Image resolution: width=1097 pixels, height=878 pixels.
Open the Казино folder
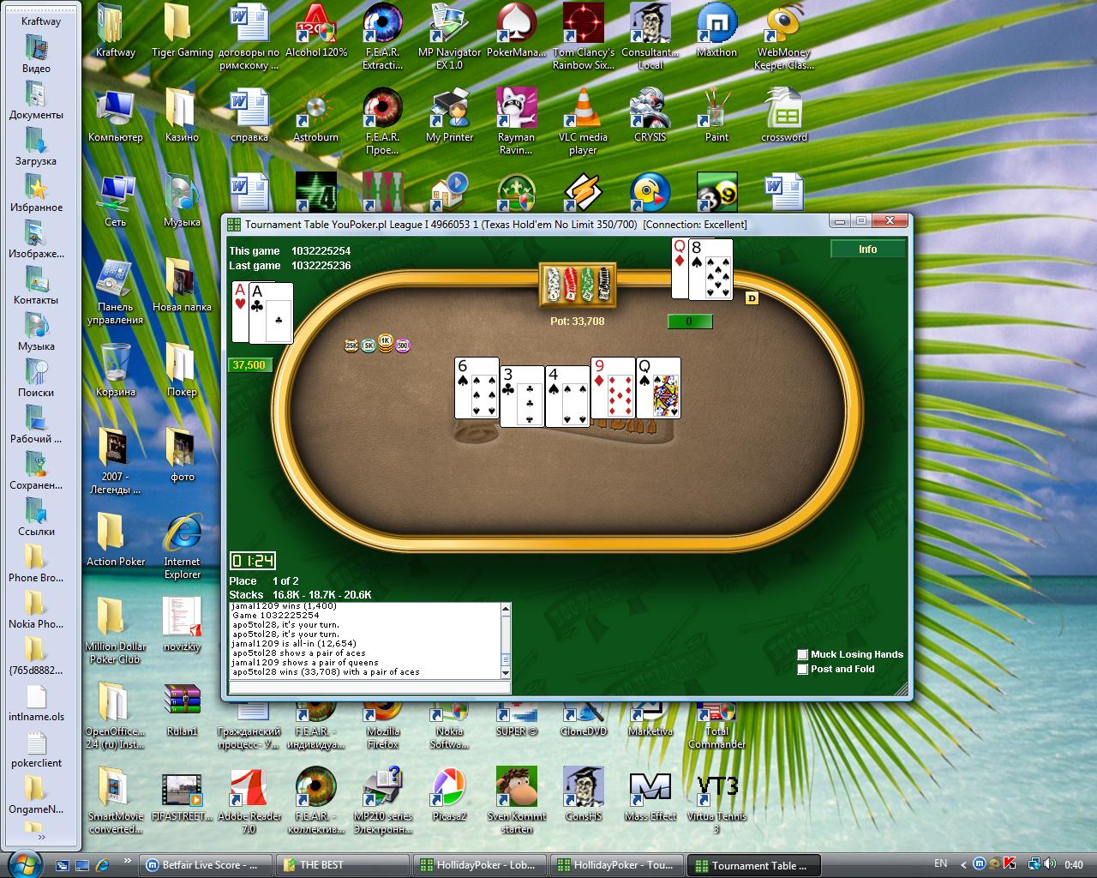pos(182,116)
